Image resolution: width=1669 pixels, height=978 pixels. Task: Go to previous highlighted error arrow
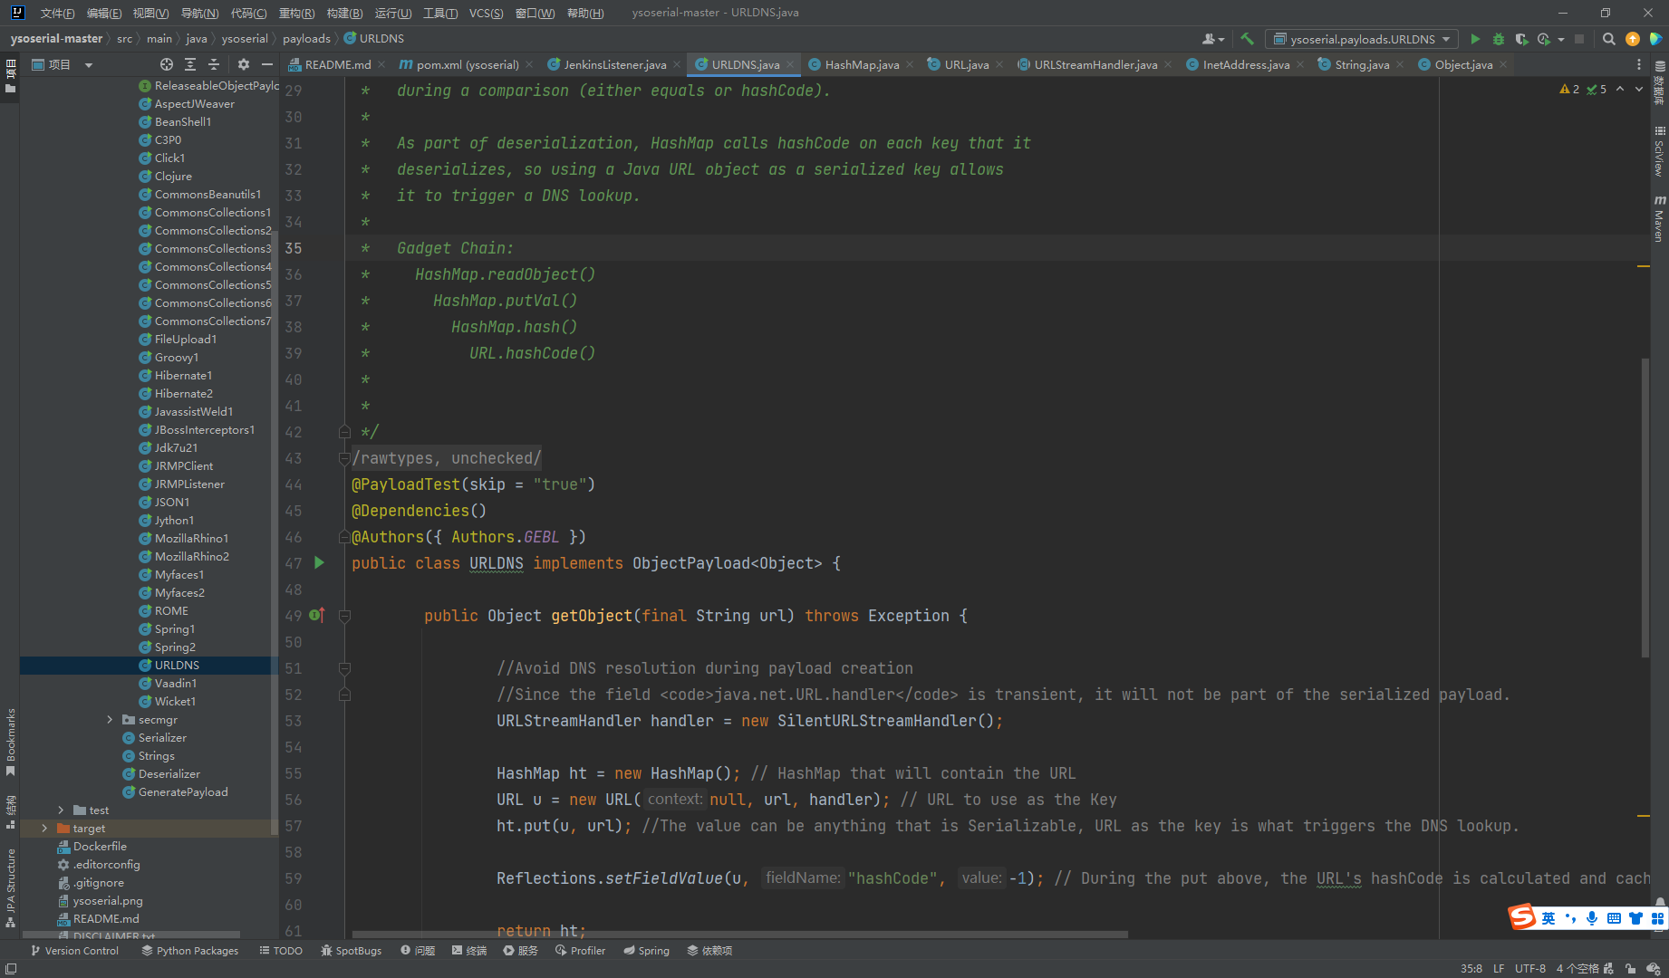pos(1620,89)
